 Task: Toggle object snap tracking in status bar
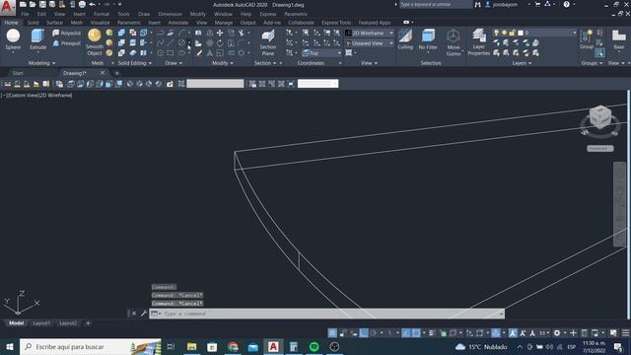(406, 333)
